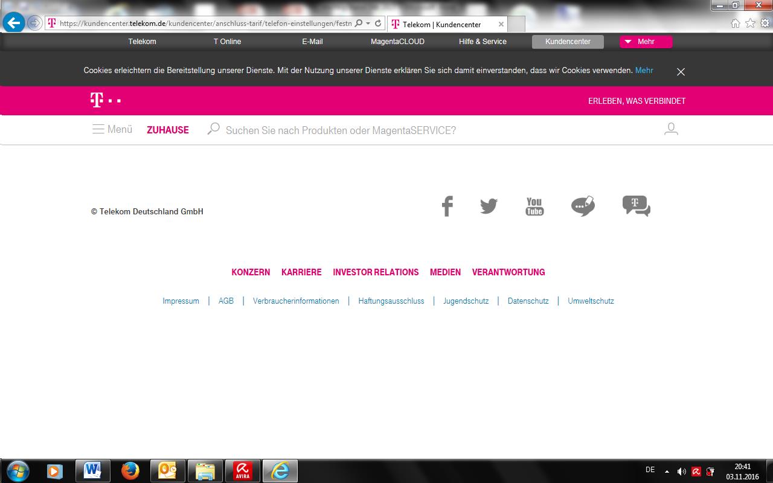
Task: Select the Telekom | Kundencenter browser tab
Action: pyautogui.click(x=447, y=24)
